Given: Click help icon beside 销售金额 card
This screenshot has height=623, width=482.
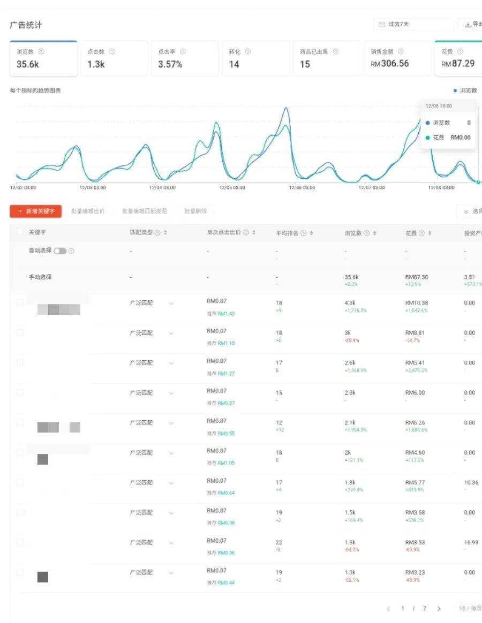Looking at the screenshot, I should tap(401, 52).
